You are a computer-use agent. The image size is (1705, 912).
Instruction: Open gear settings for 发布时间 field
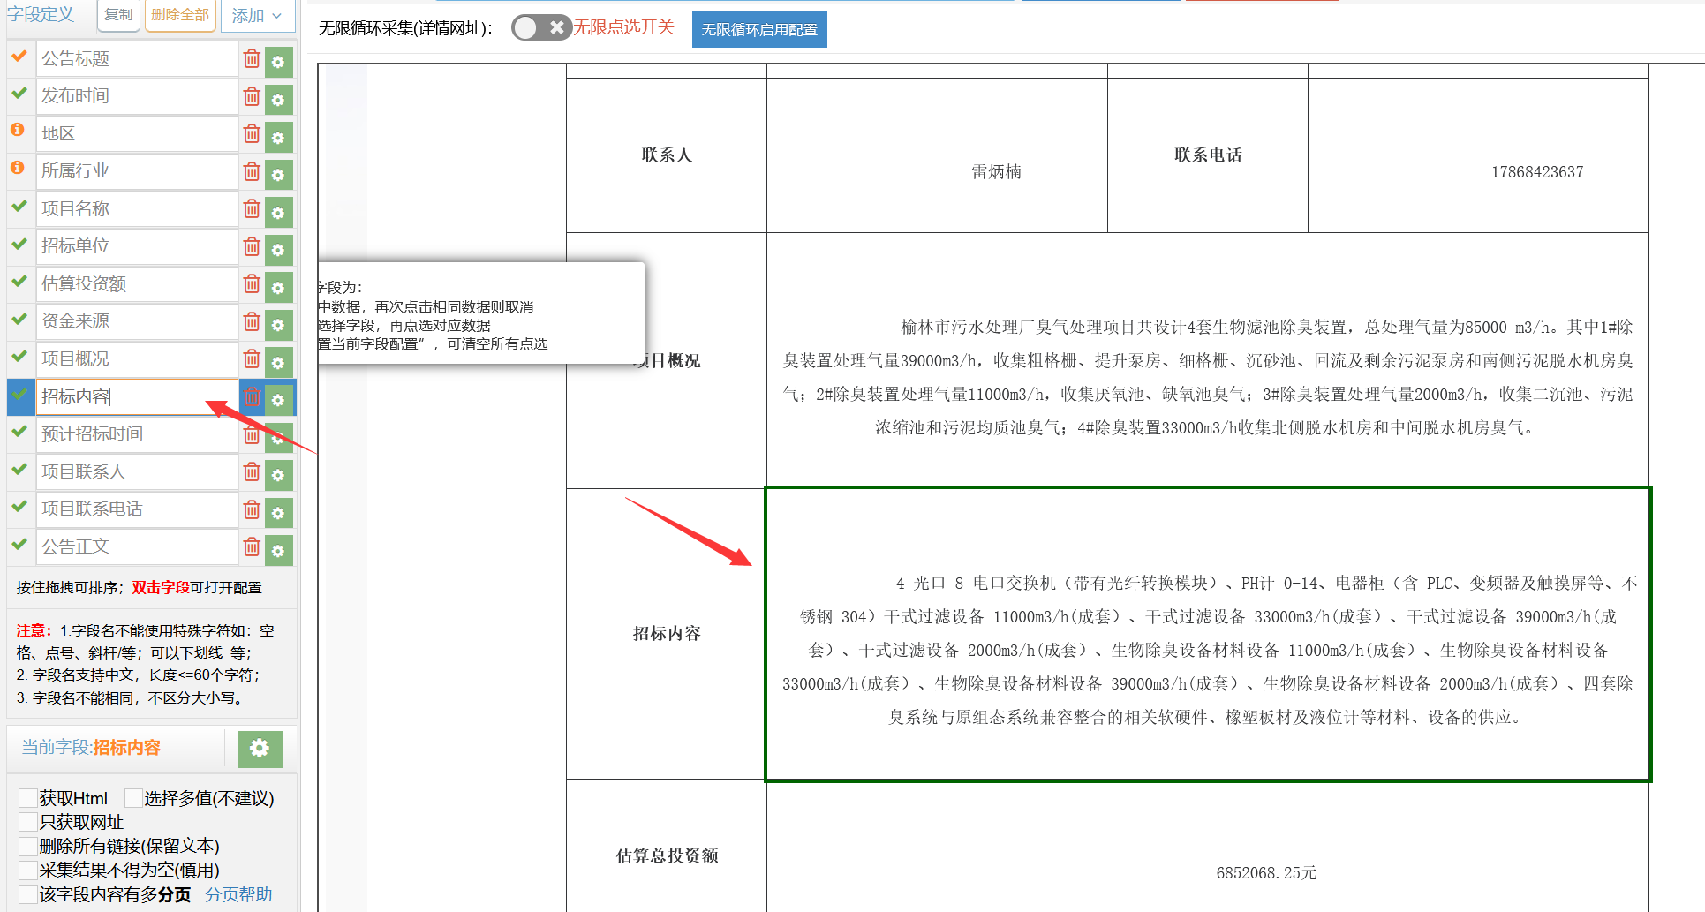click(278, 99)
